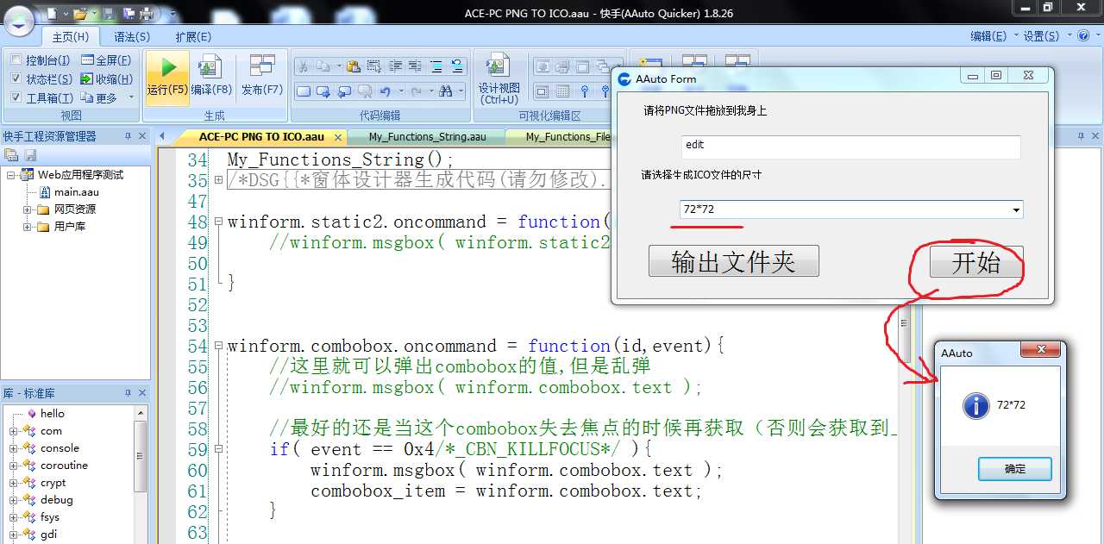
Task: Select the gdi library item
Action: coord(48,535)
